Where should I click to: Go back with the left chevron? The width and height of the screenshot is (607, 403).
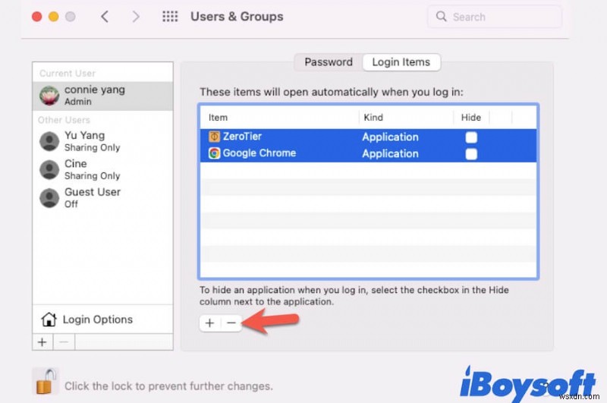105,17
